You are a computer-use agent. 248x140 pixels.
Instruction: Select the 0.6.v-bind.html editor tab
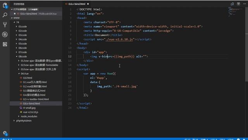pyautogui.click(x=77, y=4)
